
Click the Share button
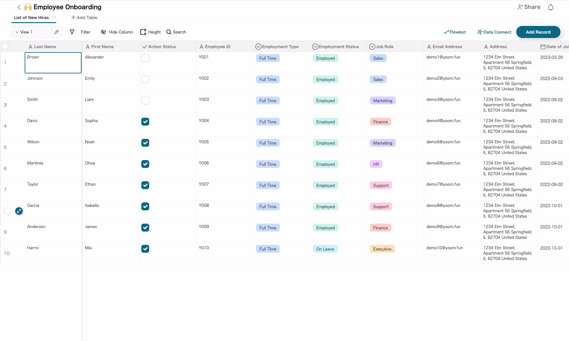(529, 7)
